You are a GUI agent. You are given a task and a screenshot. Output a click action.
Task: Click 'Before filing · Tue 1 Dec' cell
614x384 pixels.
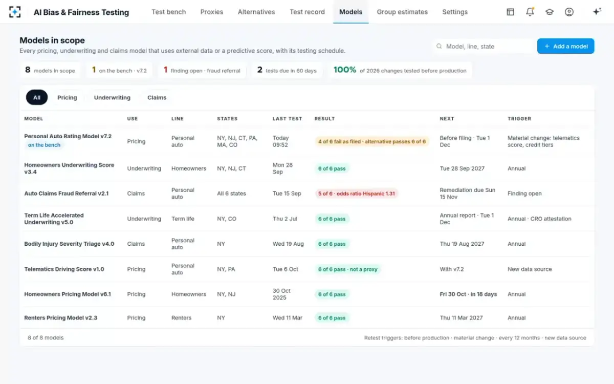465,141
